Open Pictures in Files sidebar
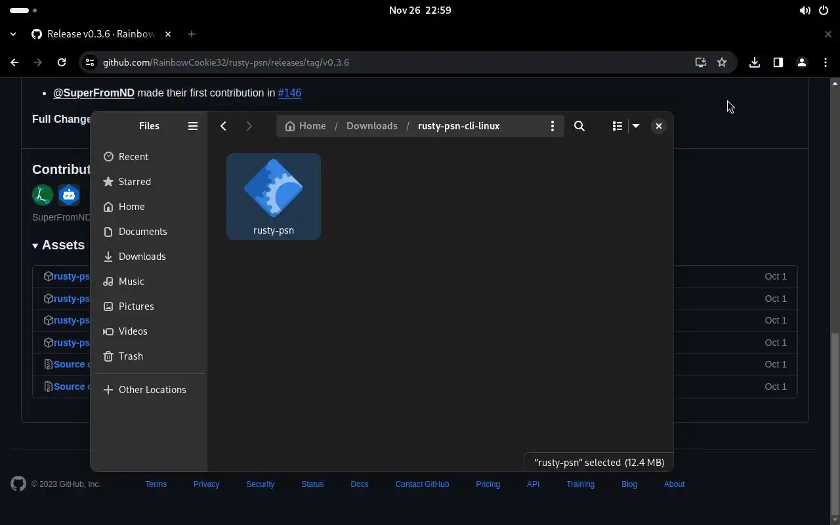840x525 pixels. pos(150,306)
